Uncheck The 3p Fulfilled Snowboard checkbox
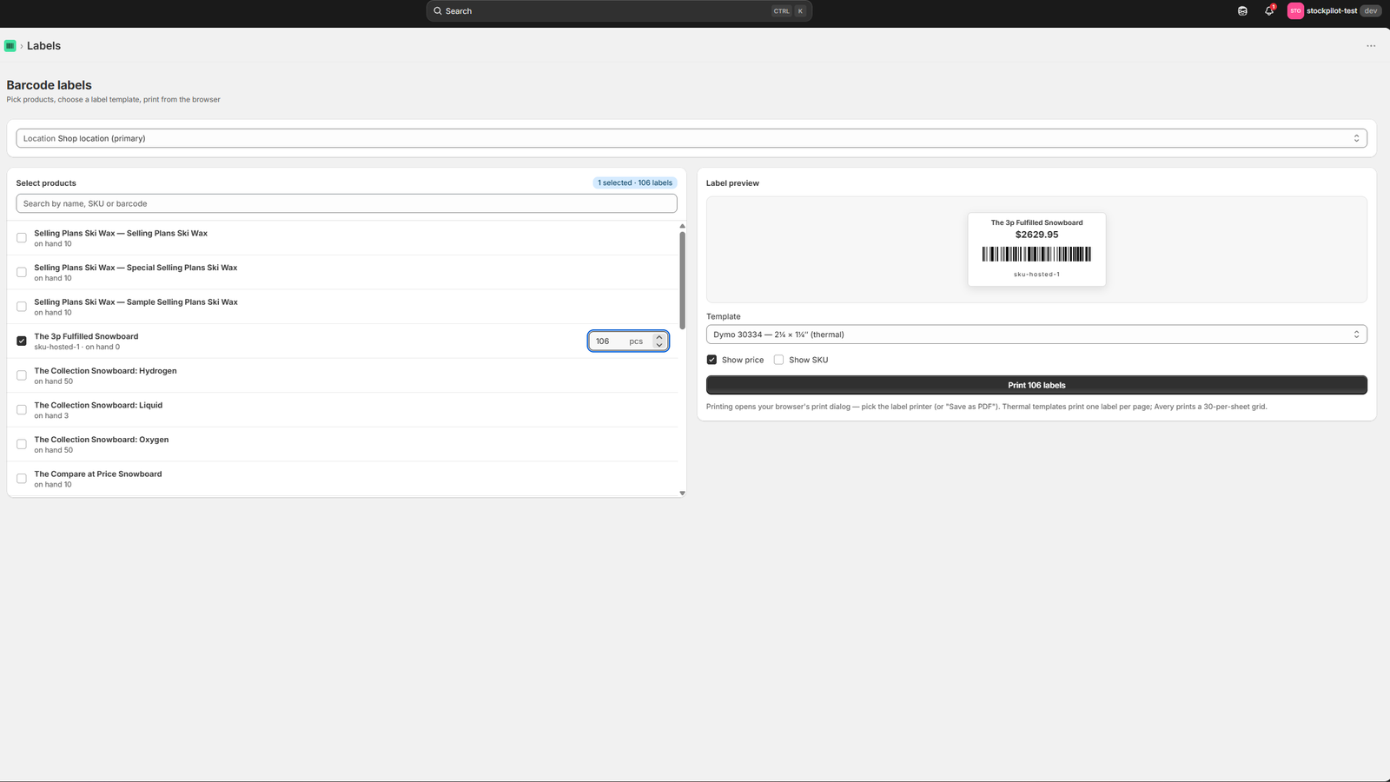This screenshot has width=1390, height=782. [x=22, y=341]
